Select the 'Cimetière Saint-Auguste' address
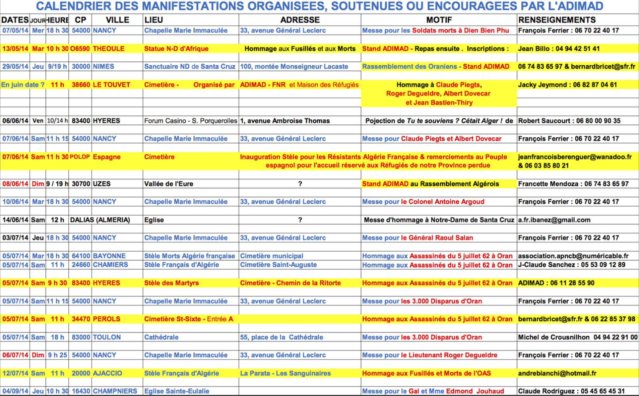Viewport: 639px width, 396px height. coord(278,265)
